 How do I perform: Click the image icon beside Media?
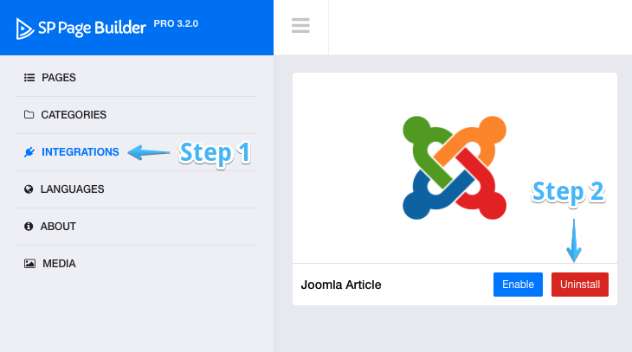coord(29,264)
